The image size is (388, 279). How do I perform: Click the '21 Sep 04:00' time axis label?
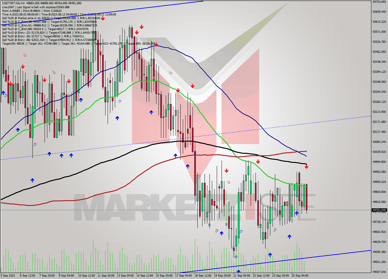coord(242,276)
